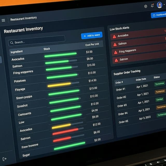Click the Apr 3, 2022 order date
166x166 pixels.
pyautogui.click(x=145, y=118)
